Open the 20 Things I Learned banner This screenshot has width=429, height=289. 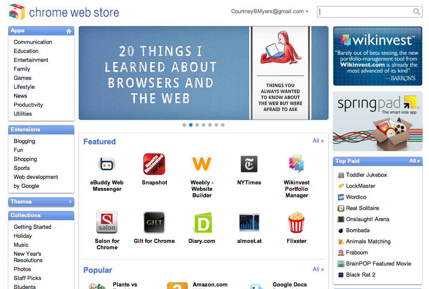(x=203, y=73)
